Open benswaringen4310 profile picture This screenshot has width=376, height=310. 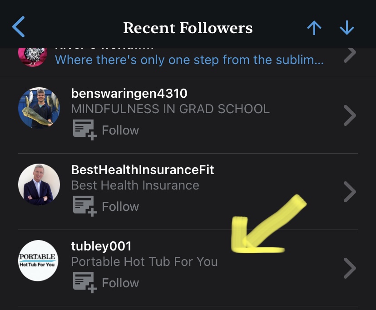(39, 108)
